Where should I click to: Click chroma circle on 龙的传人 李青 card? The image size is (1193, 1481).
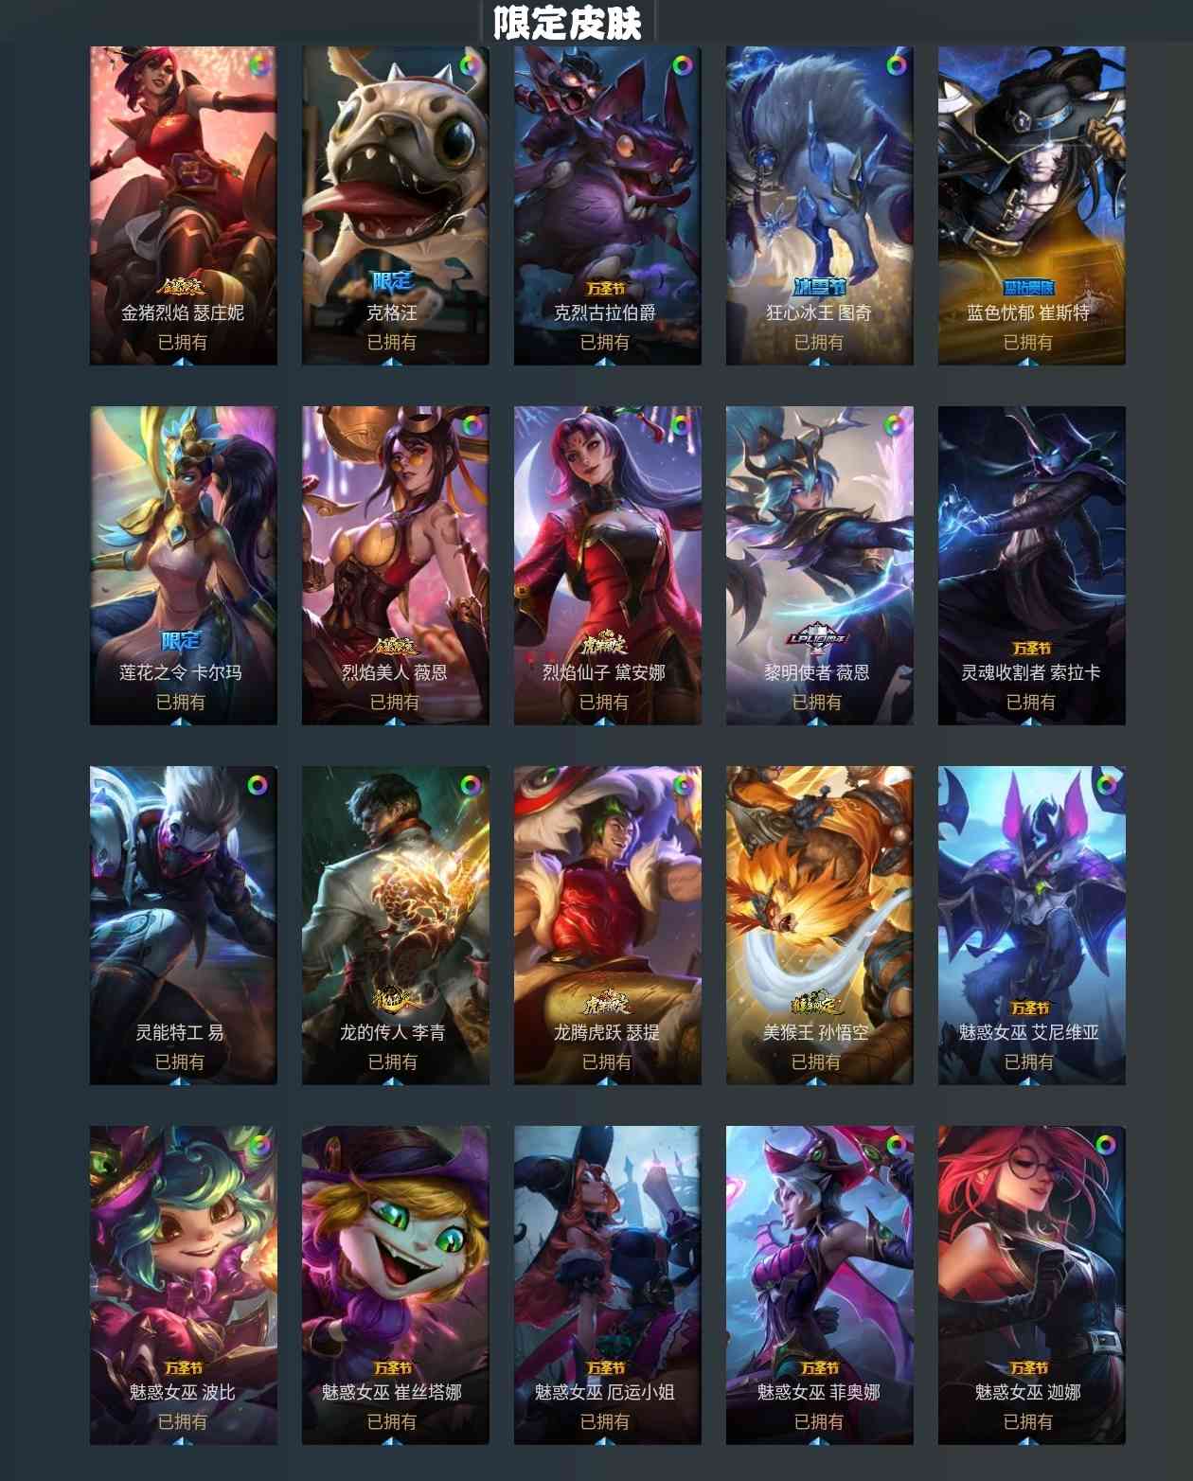click(x=471, y=784)
